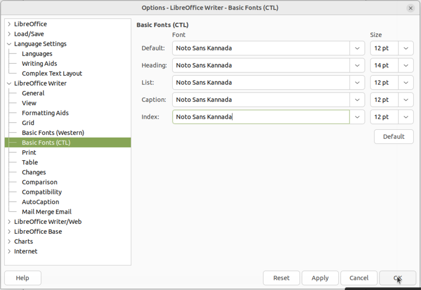Click the Apply button

click(x=320, y=278)
